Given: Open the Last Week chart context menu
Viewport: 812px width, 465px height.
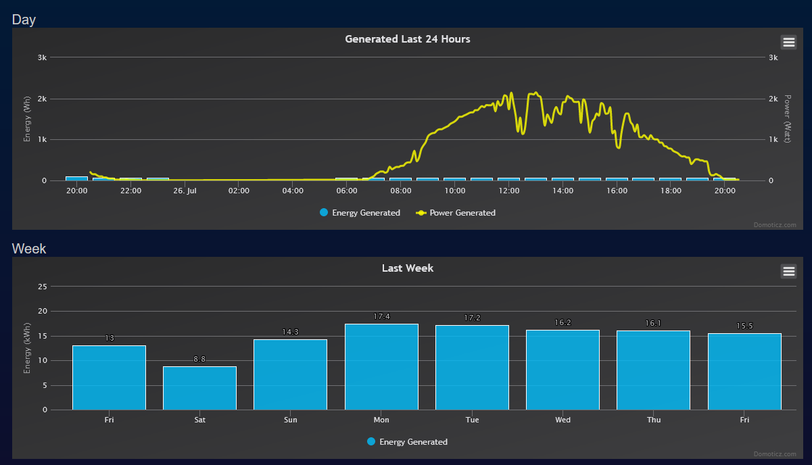Looking at the screenshot, I should coord(788,271).
